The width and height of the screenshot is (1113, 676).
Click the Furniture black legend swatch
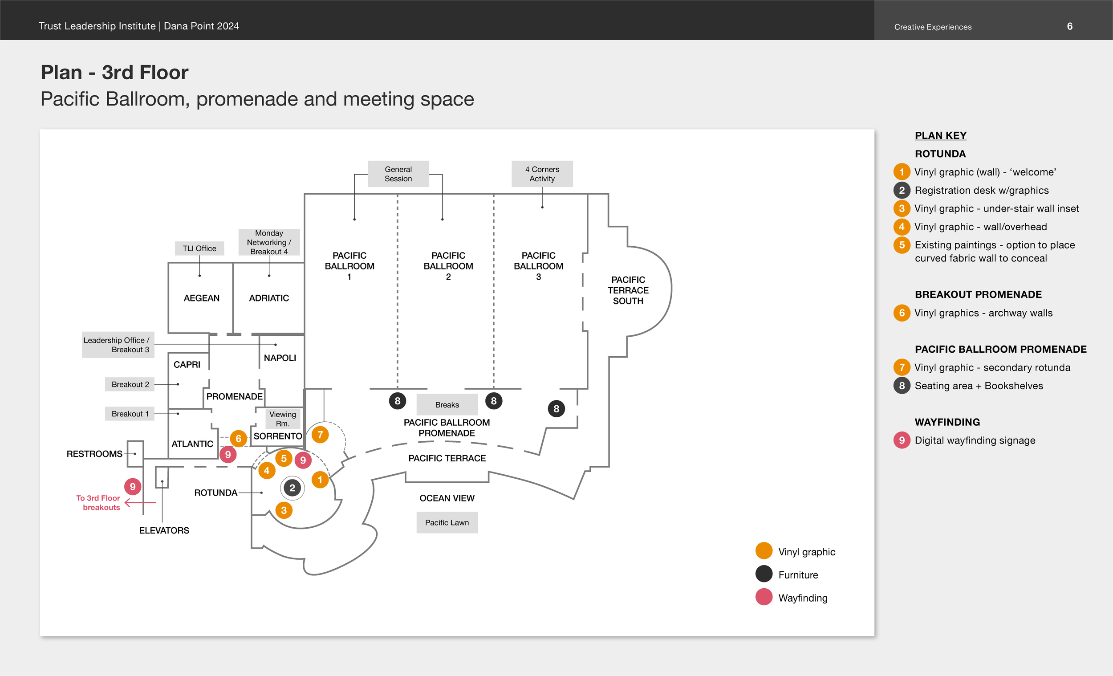764,574
